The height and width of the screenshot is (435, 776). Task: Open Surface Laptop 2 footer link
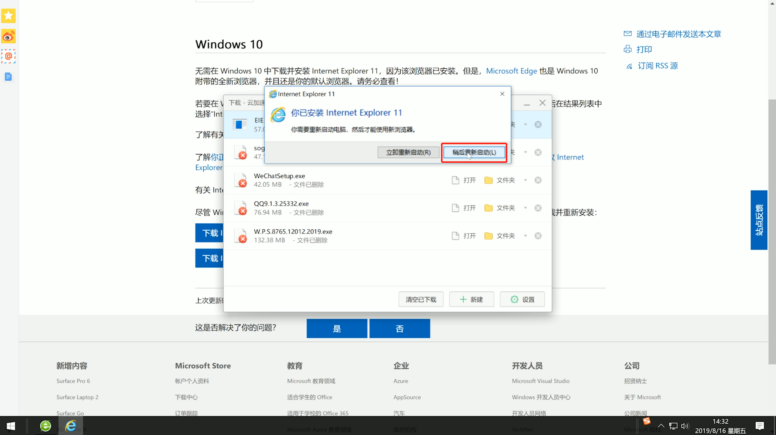(77, 397)
